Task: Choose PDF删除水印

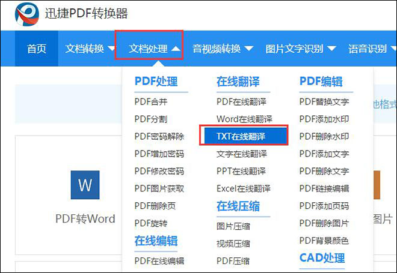Action: [x=324, y=136]
